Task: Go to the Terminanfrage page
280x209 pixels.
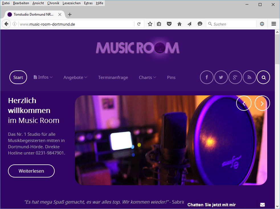Action: (x=113, y=78)
